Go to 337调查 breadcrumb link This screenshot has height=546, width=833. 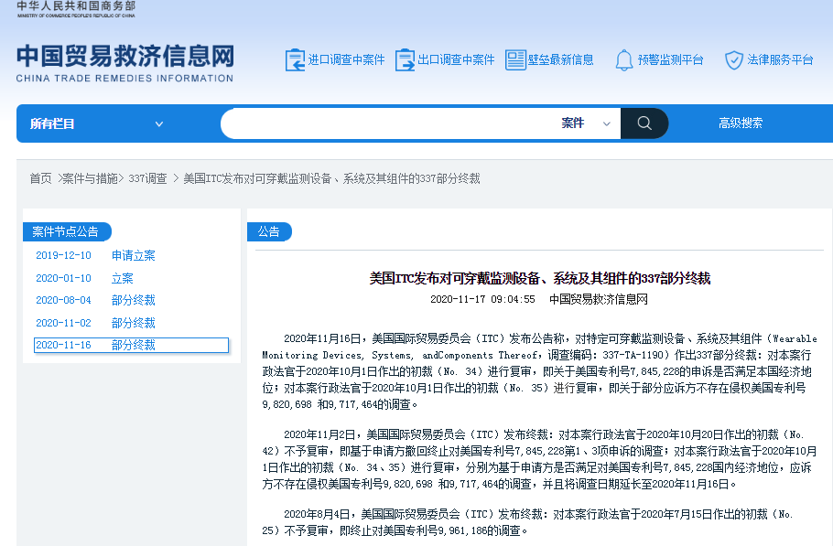(x=147, y=178)
